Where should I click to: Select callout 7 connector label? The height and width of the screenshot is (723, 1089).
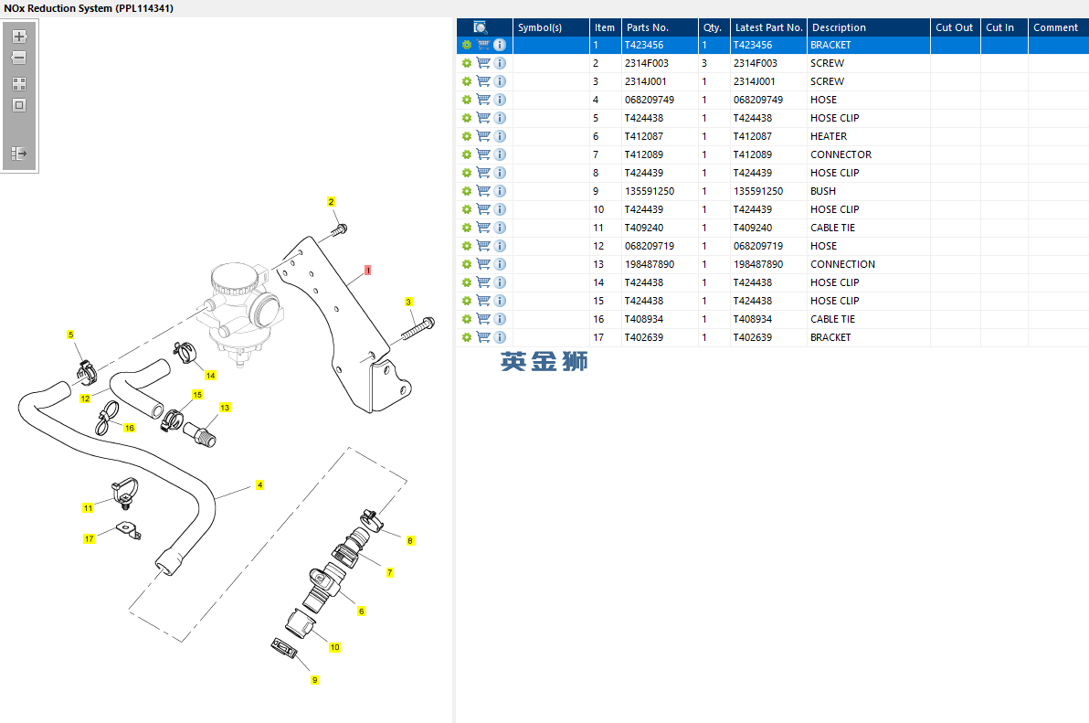389,572
